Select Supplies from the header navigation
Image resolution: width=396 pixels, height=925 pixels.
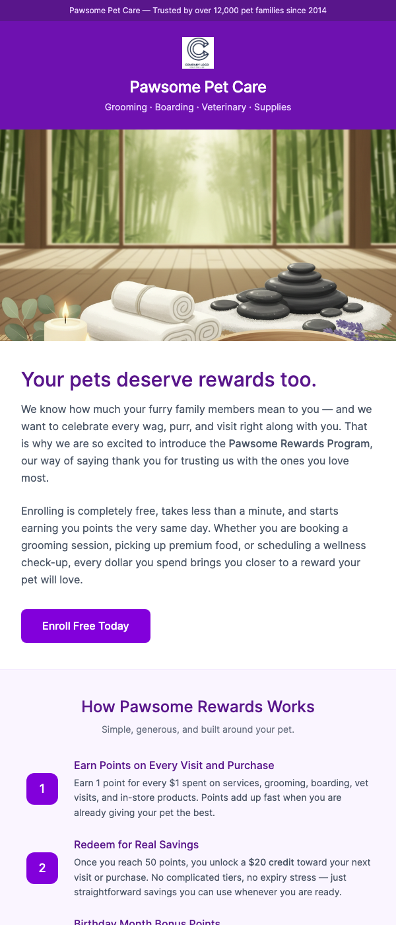pos(273,107)
